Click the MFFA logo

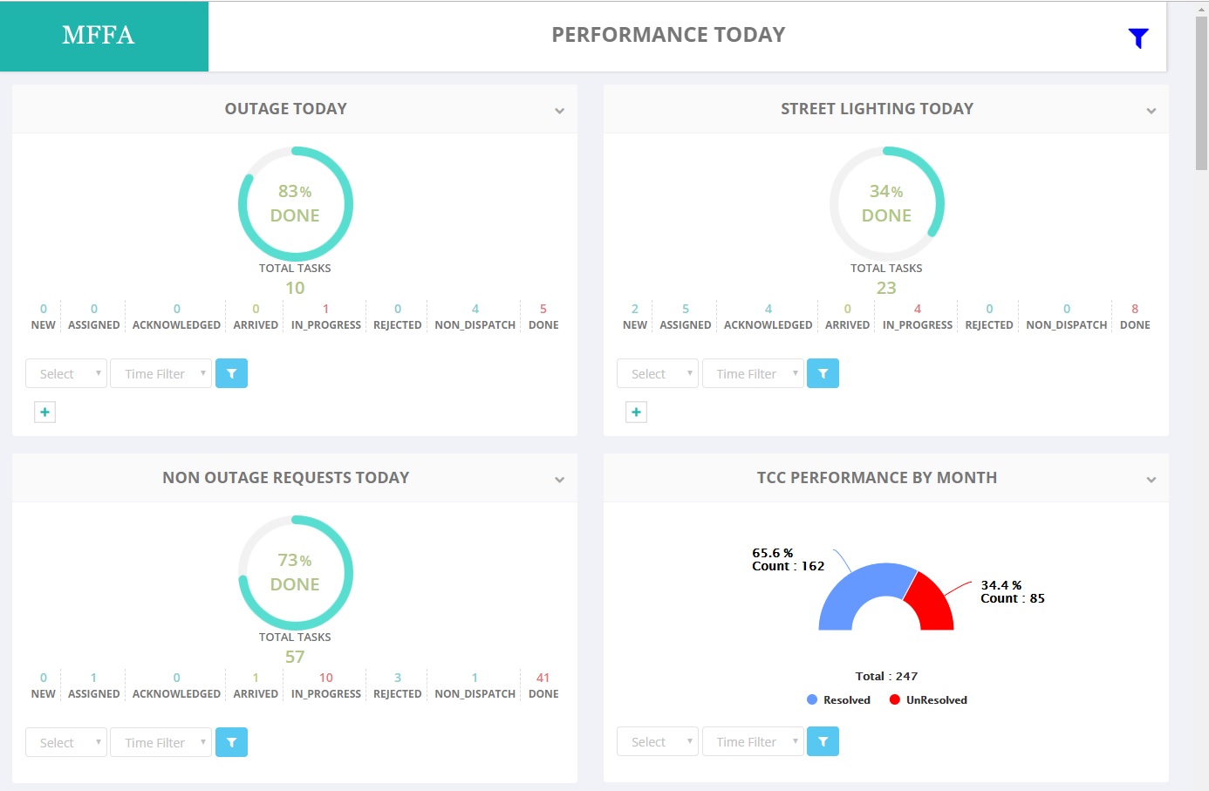tap(99, 35)
